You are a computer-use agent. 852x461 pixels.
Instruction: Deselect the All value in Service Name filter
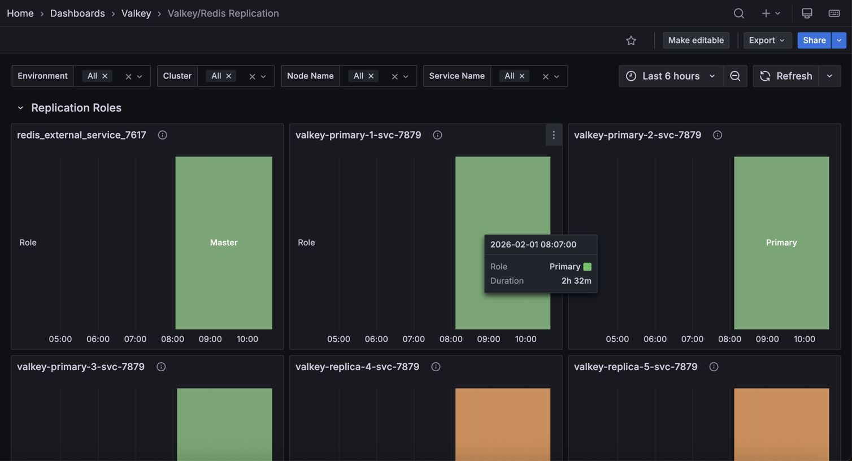521,76
